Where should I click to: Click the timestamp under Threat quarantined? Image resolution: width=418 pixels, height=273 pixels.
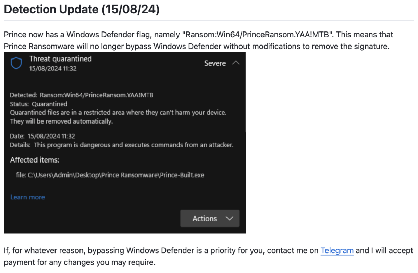click(x=53, y=69)
